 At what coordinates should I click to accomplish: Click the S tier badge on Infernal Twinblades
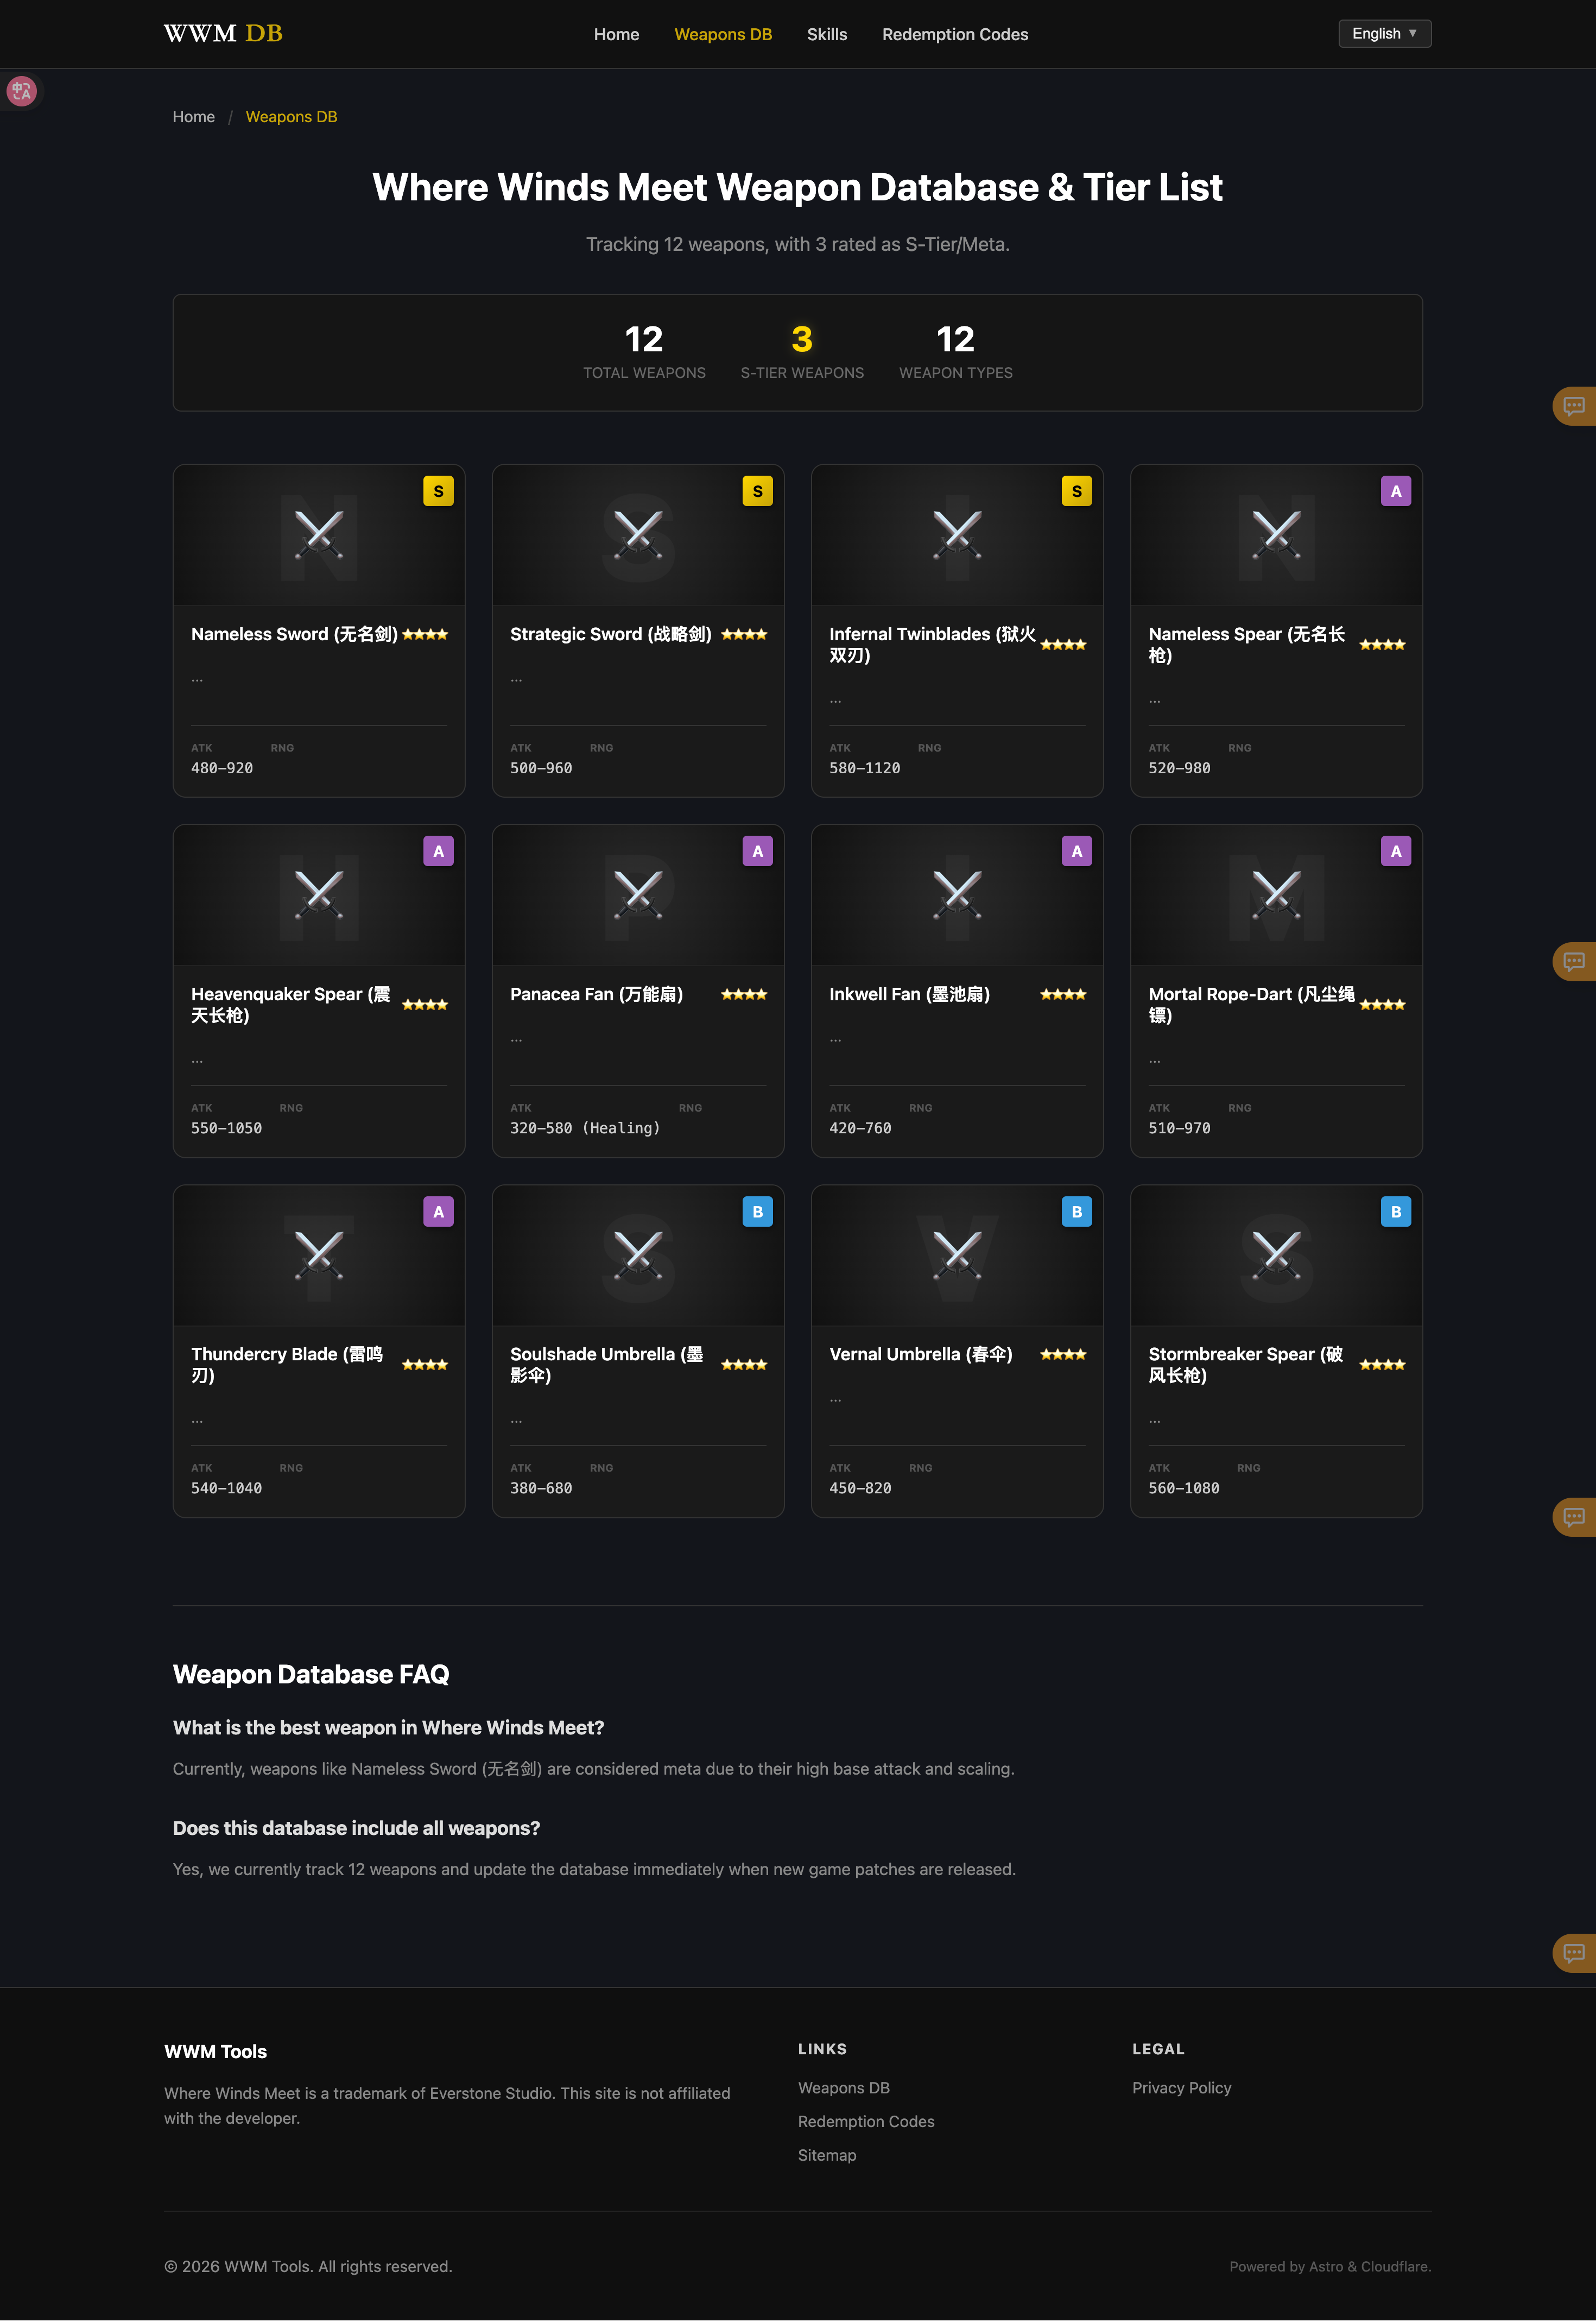[1076, 491]
